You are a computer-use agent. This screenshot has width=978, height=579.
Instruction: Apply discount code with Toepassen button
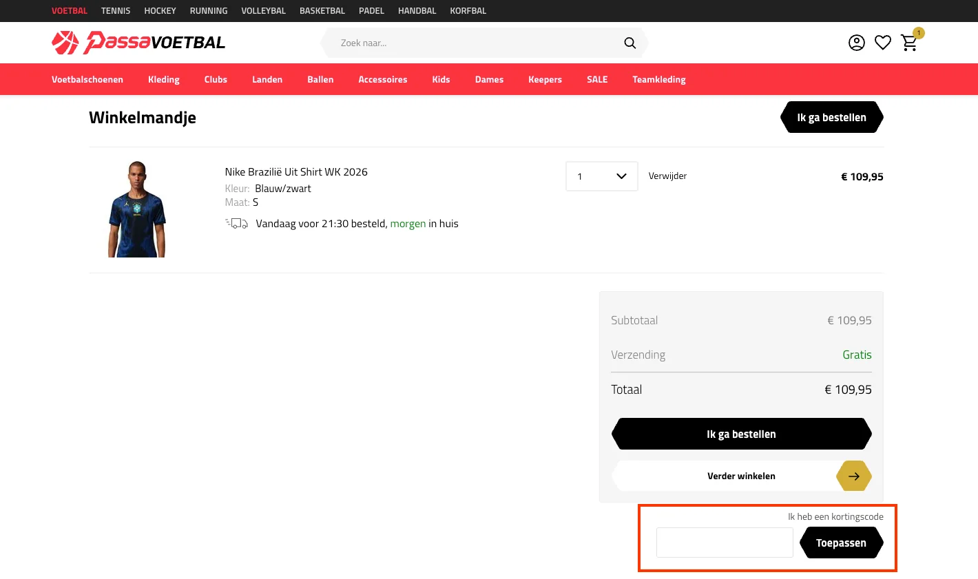click(x=841, y=543)
